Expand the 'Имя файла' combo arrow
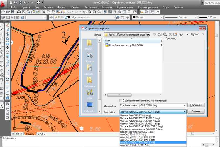This screenshot has width=220, height=147. pyautogui.click(x=185, y=105)
